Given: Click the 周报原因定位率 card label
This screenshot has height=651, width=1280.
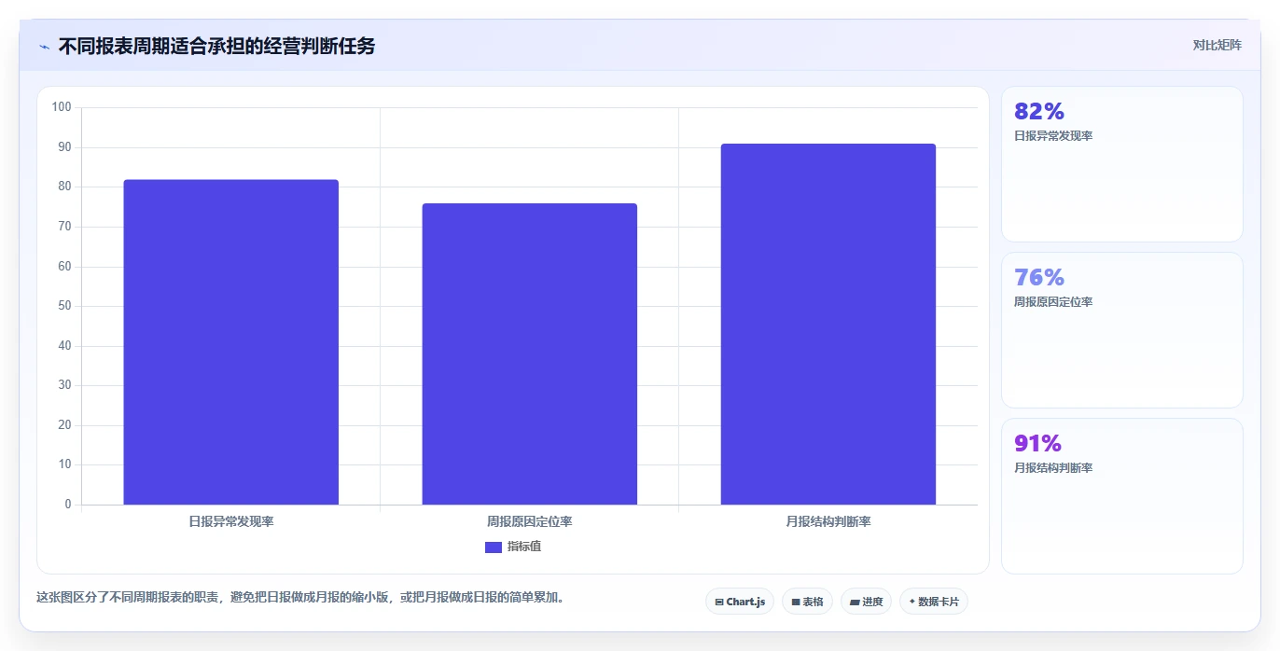Looking at the screenshot, I should (1053, 302).
